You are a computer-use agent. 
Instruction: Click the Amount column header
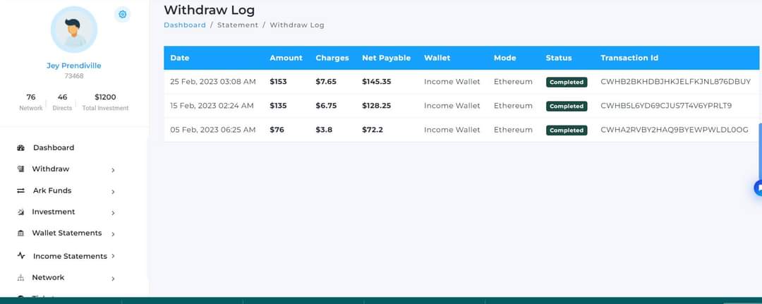[286, 58]
